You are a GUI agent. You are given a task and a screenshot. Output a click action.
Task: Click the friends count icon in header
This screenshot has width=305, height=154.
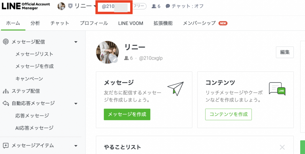pyautogui.click(x=154, y=7)
